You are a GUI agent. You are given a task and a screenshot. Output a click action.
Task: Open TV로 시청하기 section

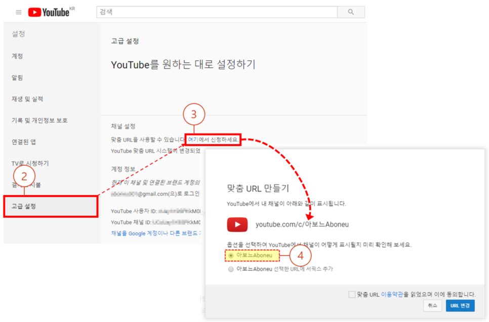(x=30, y=163)
